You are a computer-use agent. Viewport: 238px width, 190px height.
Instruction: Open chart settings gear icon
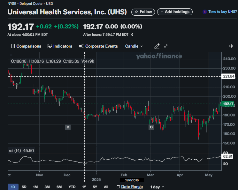(231, 46)
